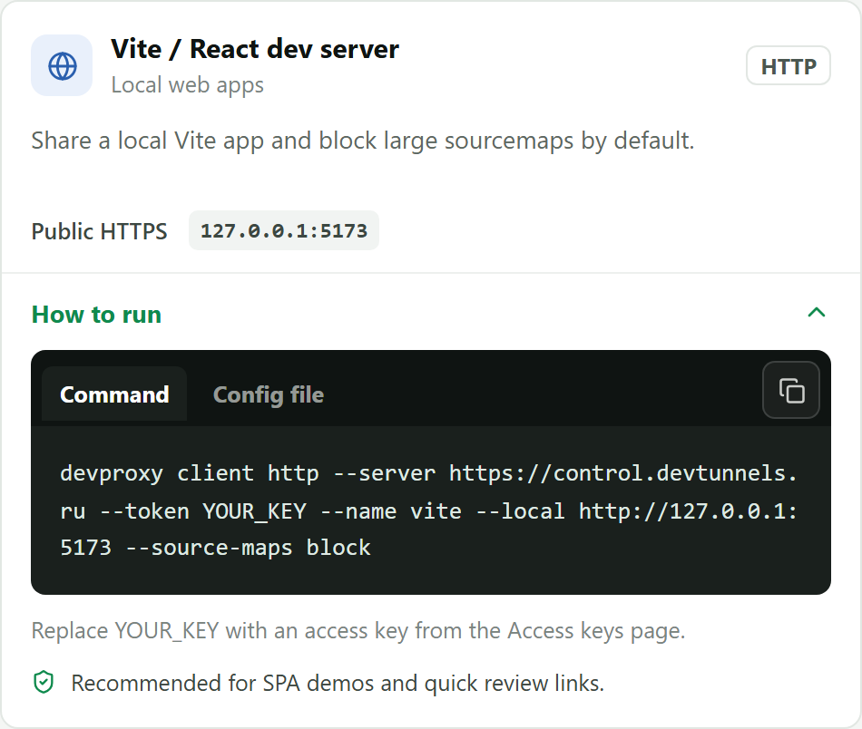Click the globe icon for Vite dev server
862x729 pixels.
(x=62, y=66)
